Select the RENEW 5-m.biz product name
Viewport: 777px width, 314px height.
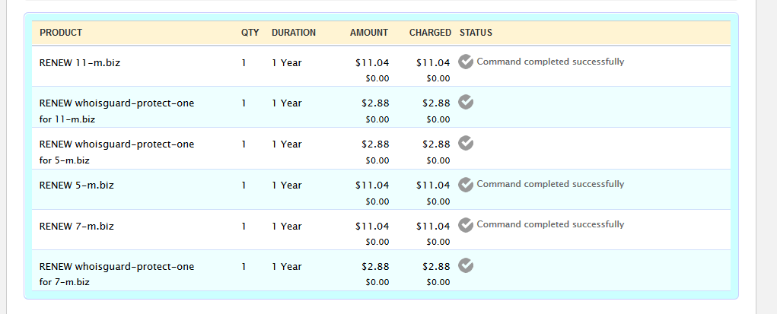click(x=77, y=185)
